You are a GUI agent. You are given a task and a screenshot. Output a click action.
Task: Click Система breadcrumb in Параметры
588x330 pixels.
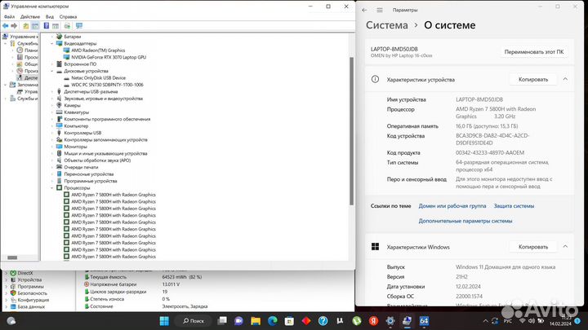[386, 25]
